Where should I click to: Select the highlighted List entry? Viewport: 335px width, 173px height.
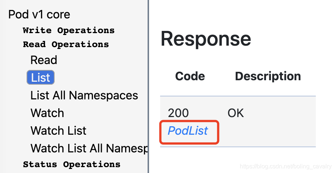point(41,77)
